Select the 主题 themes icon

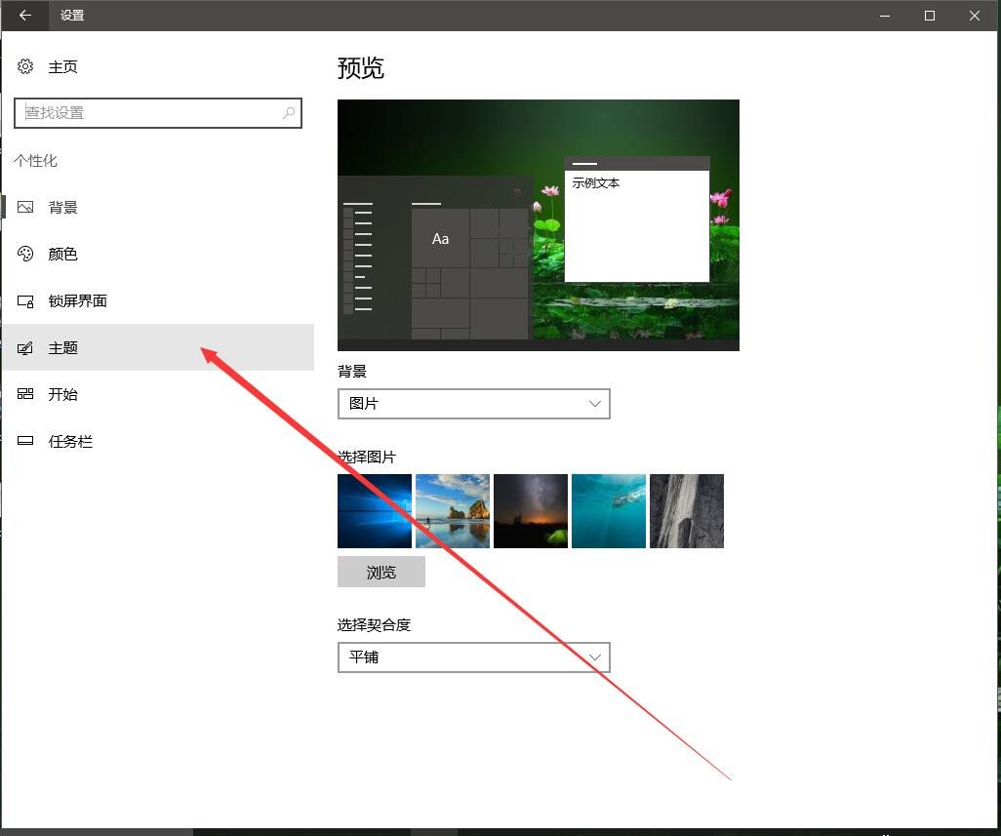coord(24,347)
